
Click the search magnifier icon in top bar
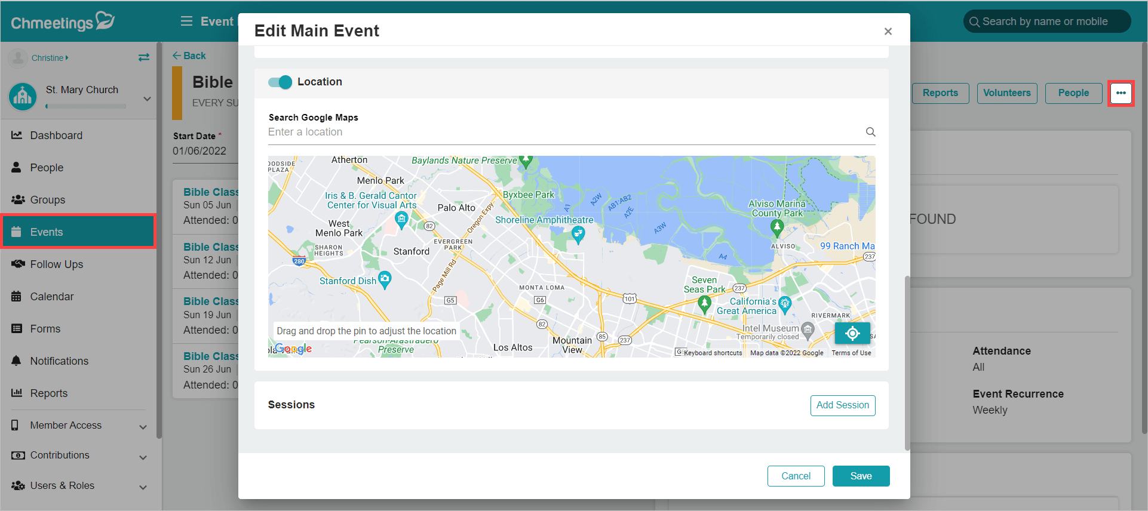coord(974,22)
